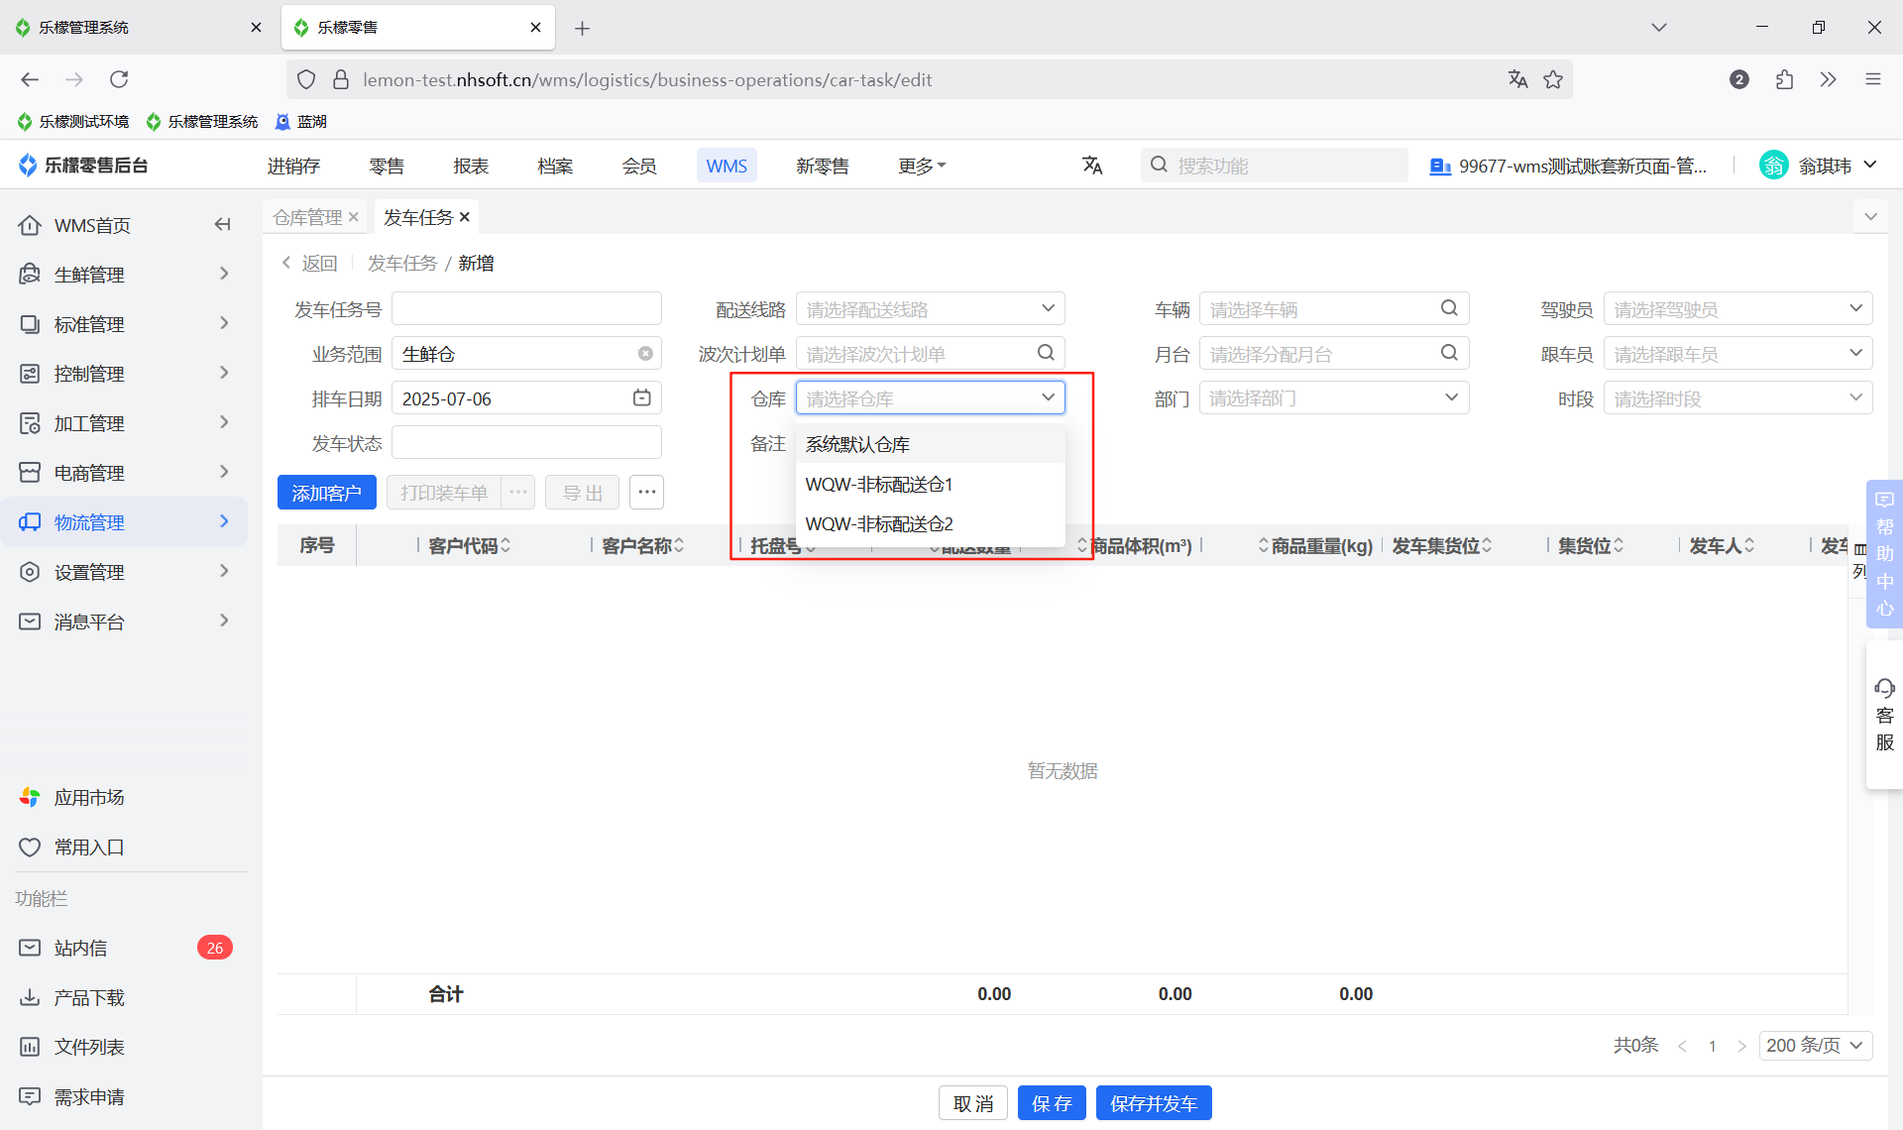The height and width of the screenshot is (1130, 1903).
Task: Open the browser hamburger menu
Action: click(1872, 79)
